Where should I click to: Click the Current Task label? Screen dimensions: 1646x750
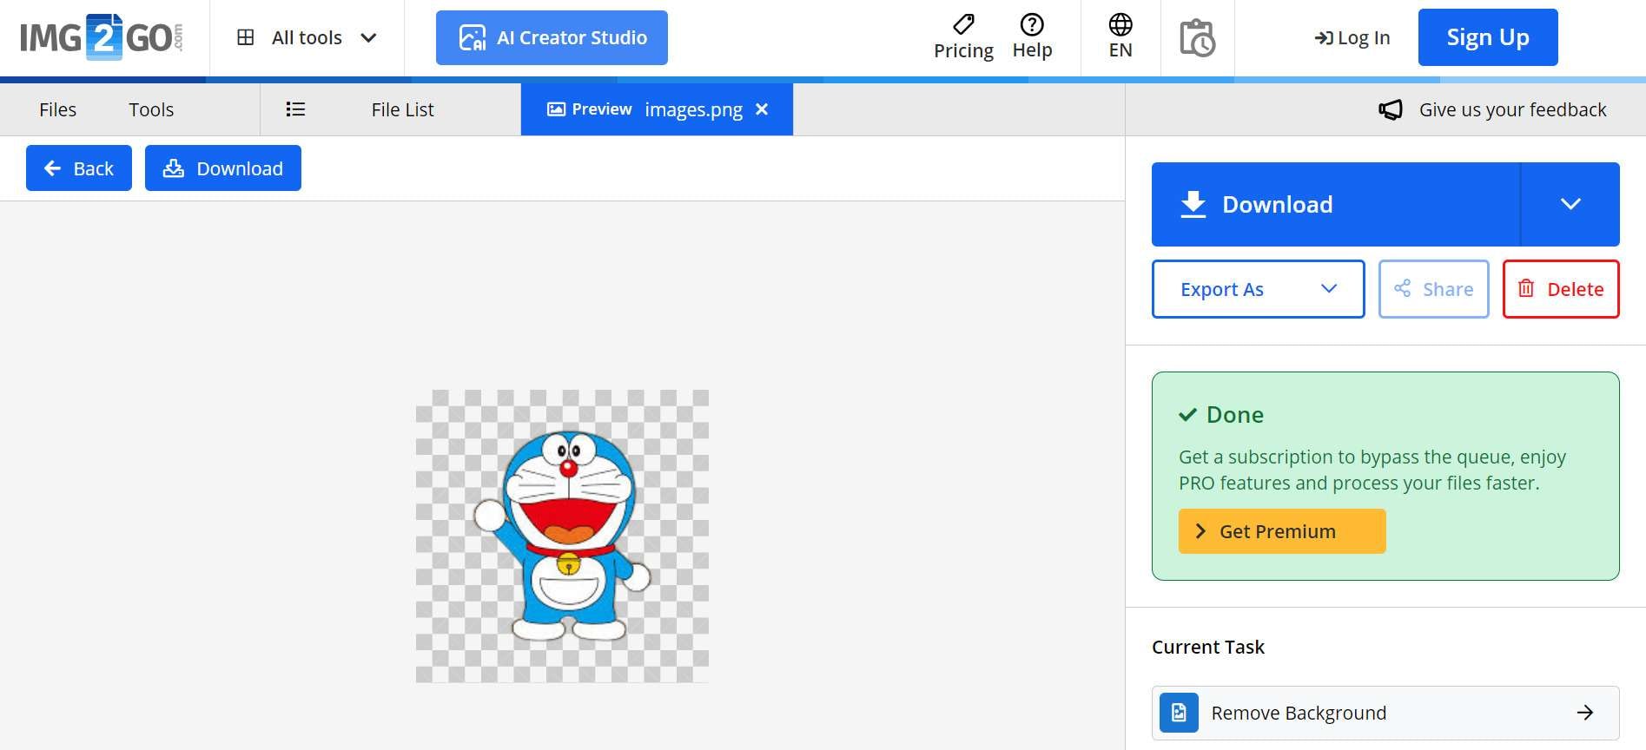point(1208,647)
